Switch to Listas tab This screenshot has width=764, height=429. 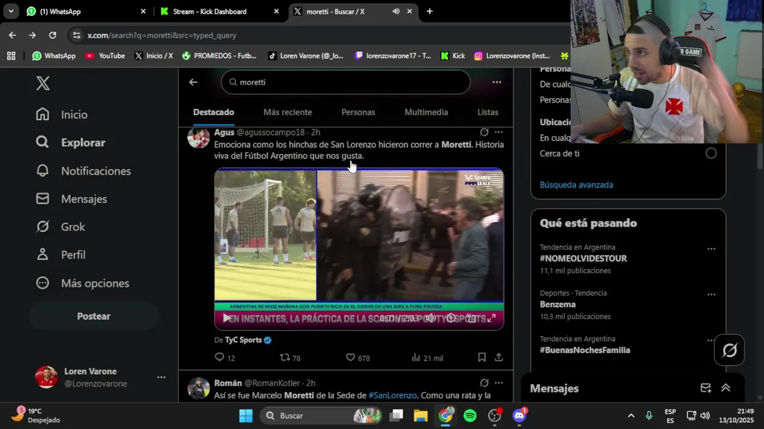point(488,112)
